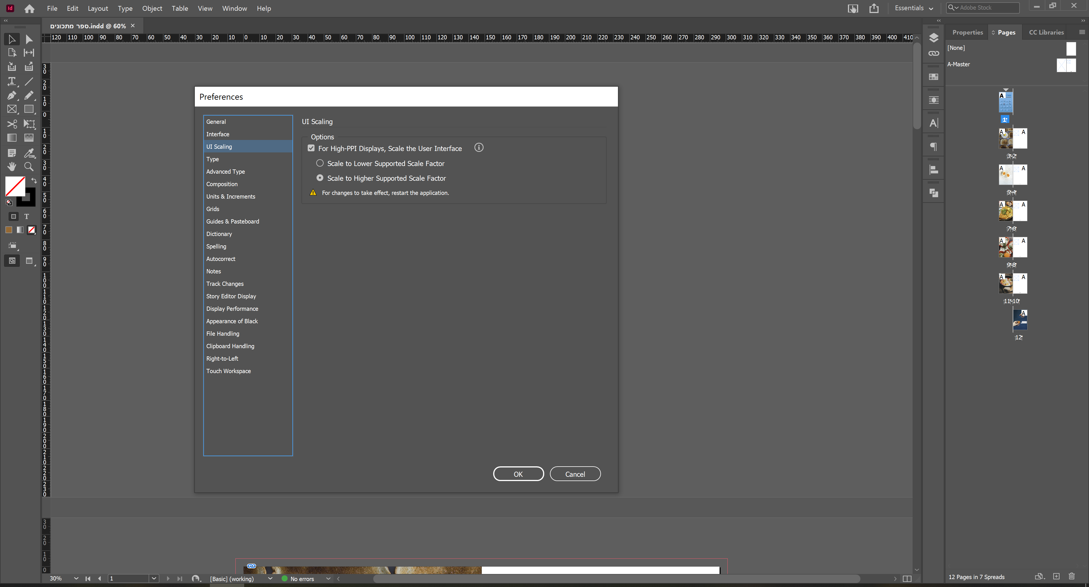
Task: Open the Links panel icon
Action: click(x=933, y=53)
